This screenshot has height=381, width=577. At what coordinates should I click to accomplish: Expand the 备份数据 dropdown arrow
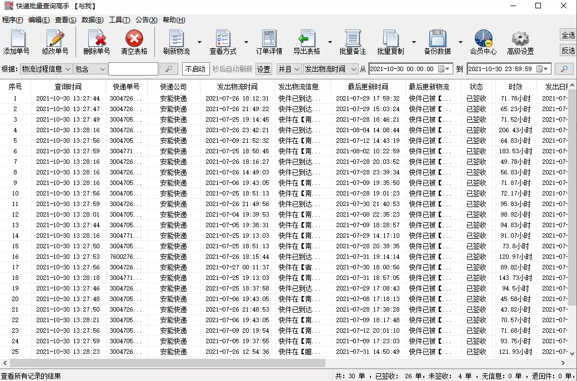click(x=460, y=42)
